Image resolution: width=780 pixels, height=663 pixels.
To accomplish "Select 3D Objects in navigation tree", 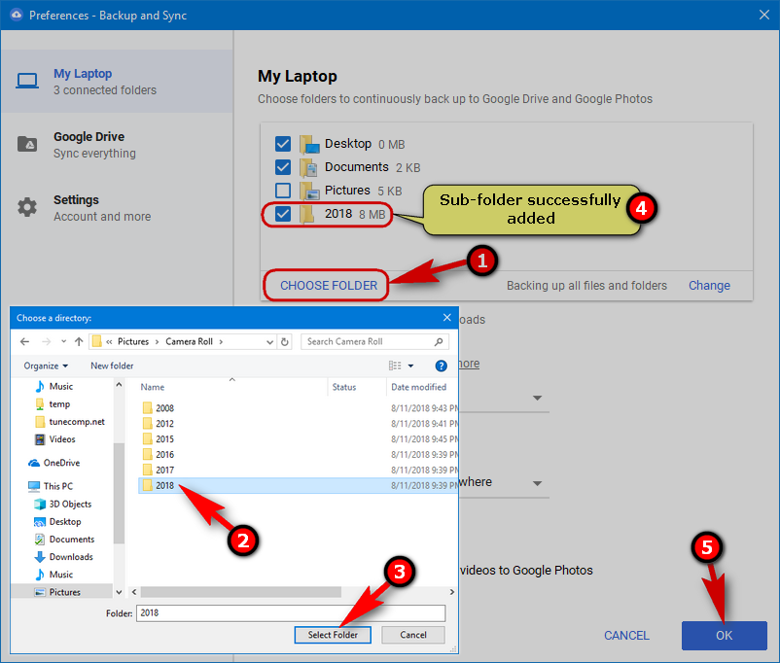I will pyautogui.click(x=63, y=504).
